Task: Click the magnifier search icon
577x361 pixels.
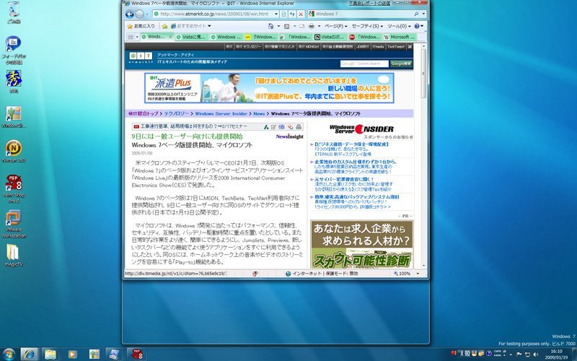Action: pos(416,14)
